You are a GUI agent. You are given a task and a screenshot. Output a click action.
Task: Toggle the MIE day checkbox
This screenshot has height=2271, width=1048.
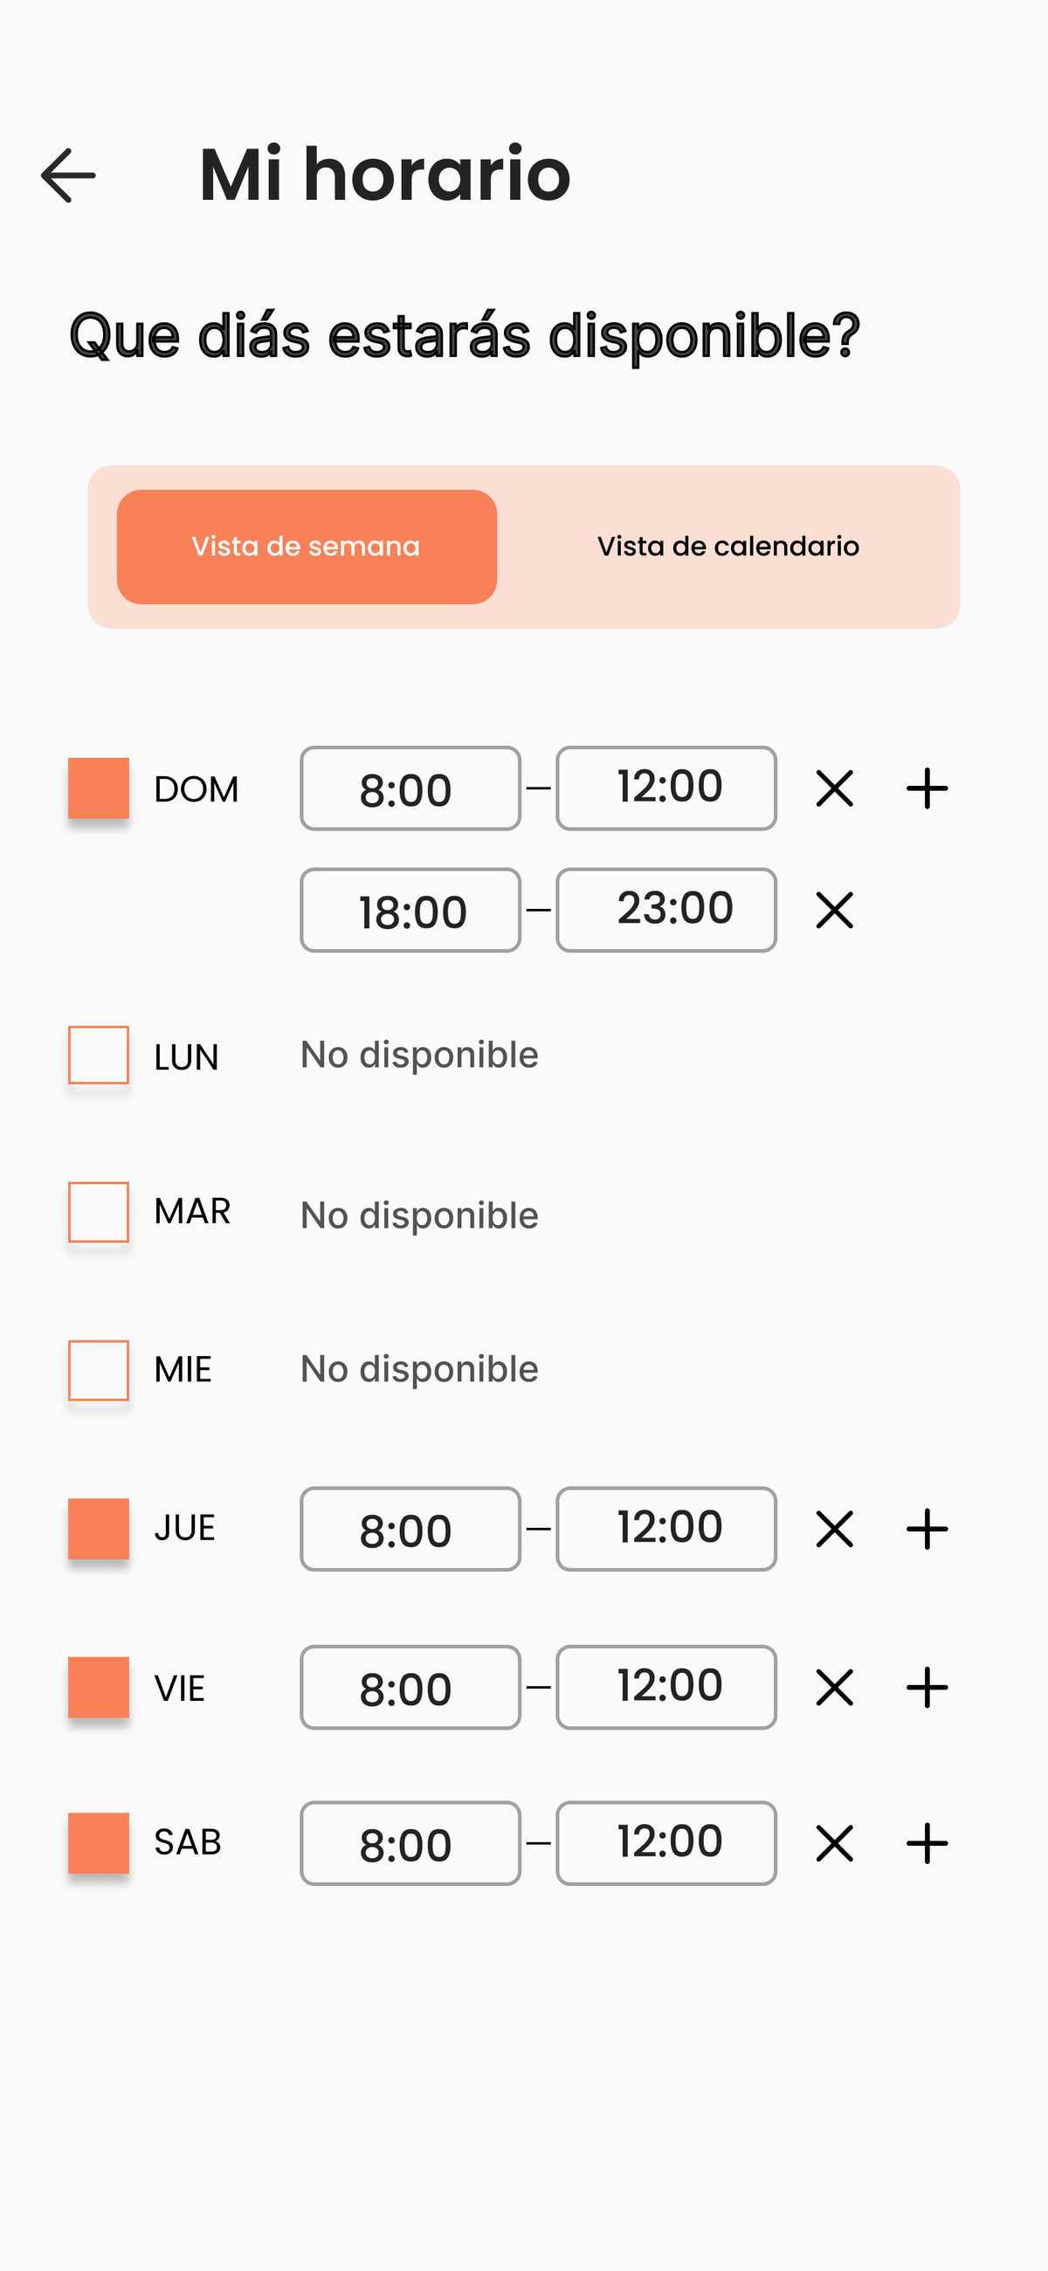(99, 1370)
